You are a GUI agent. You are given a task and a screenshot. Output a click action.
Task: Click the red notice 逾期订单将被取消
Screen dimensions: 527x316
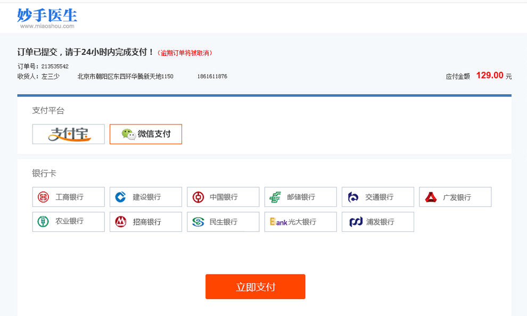[185, 53]
